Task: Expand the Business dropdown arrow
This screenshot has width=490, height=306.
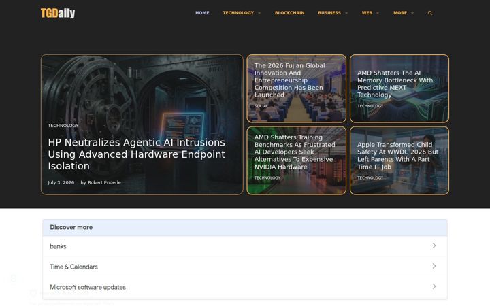Action: tap(346, 13)
